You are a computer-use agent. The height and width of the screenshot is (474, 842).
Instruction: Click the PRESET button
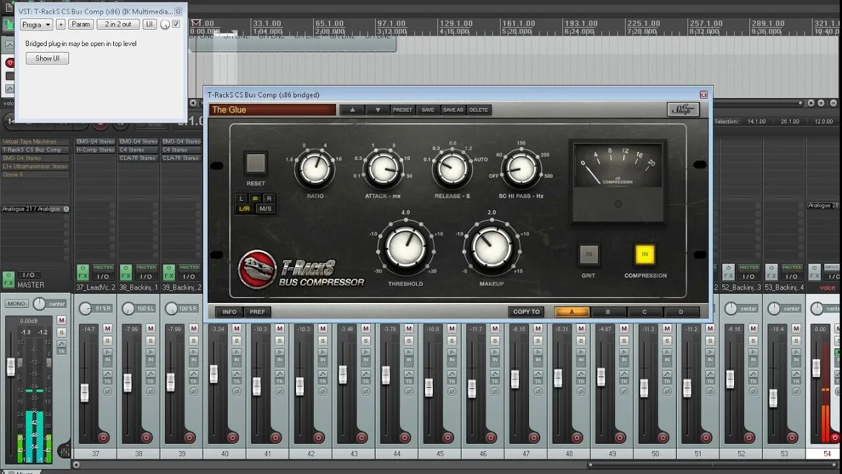pos(403,110)
